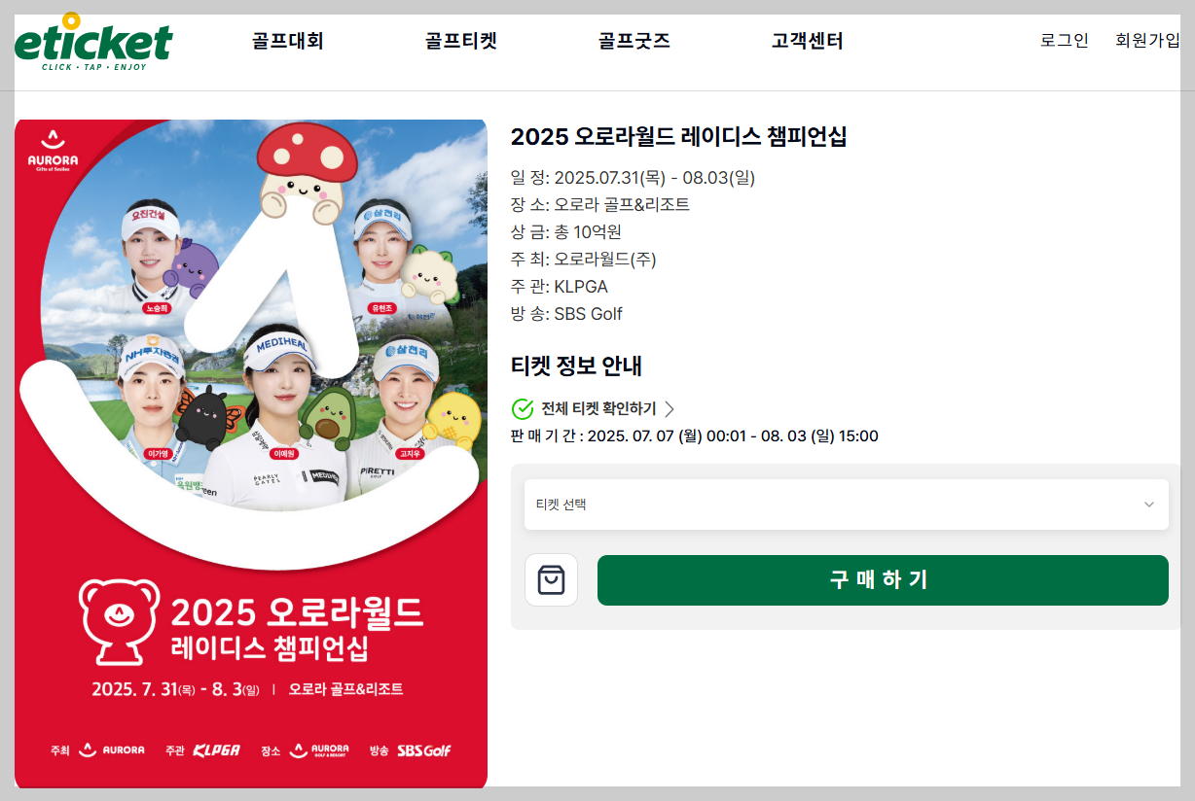The width and height of the screenshot is (1195, 801).
Task: Click the AURORA logo on poster
Action: pyautogui.click(x=53, y=151)
